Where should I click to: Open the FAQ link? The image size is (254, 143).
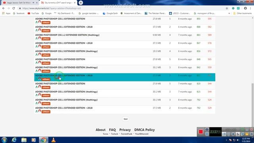[x=112, y=130]
